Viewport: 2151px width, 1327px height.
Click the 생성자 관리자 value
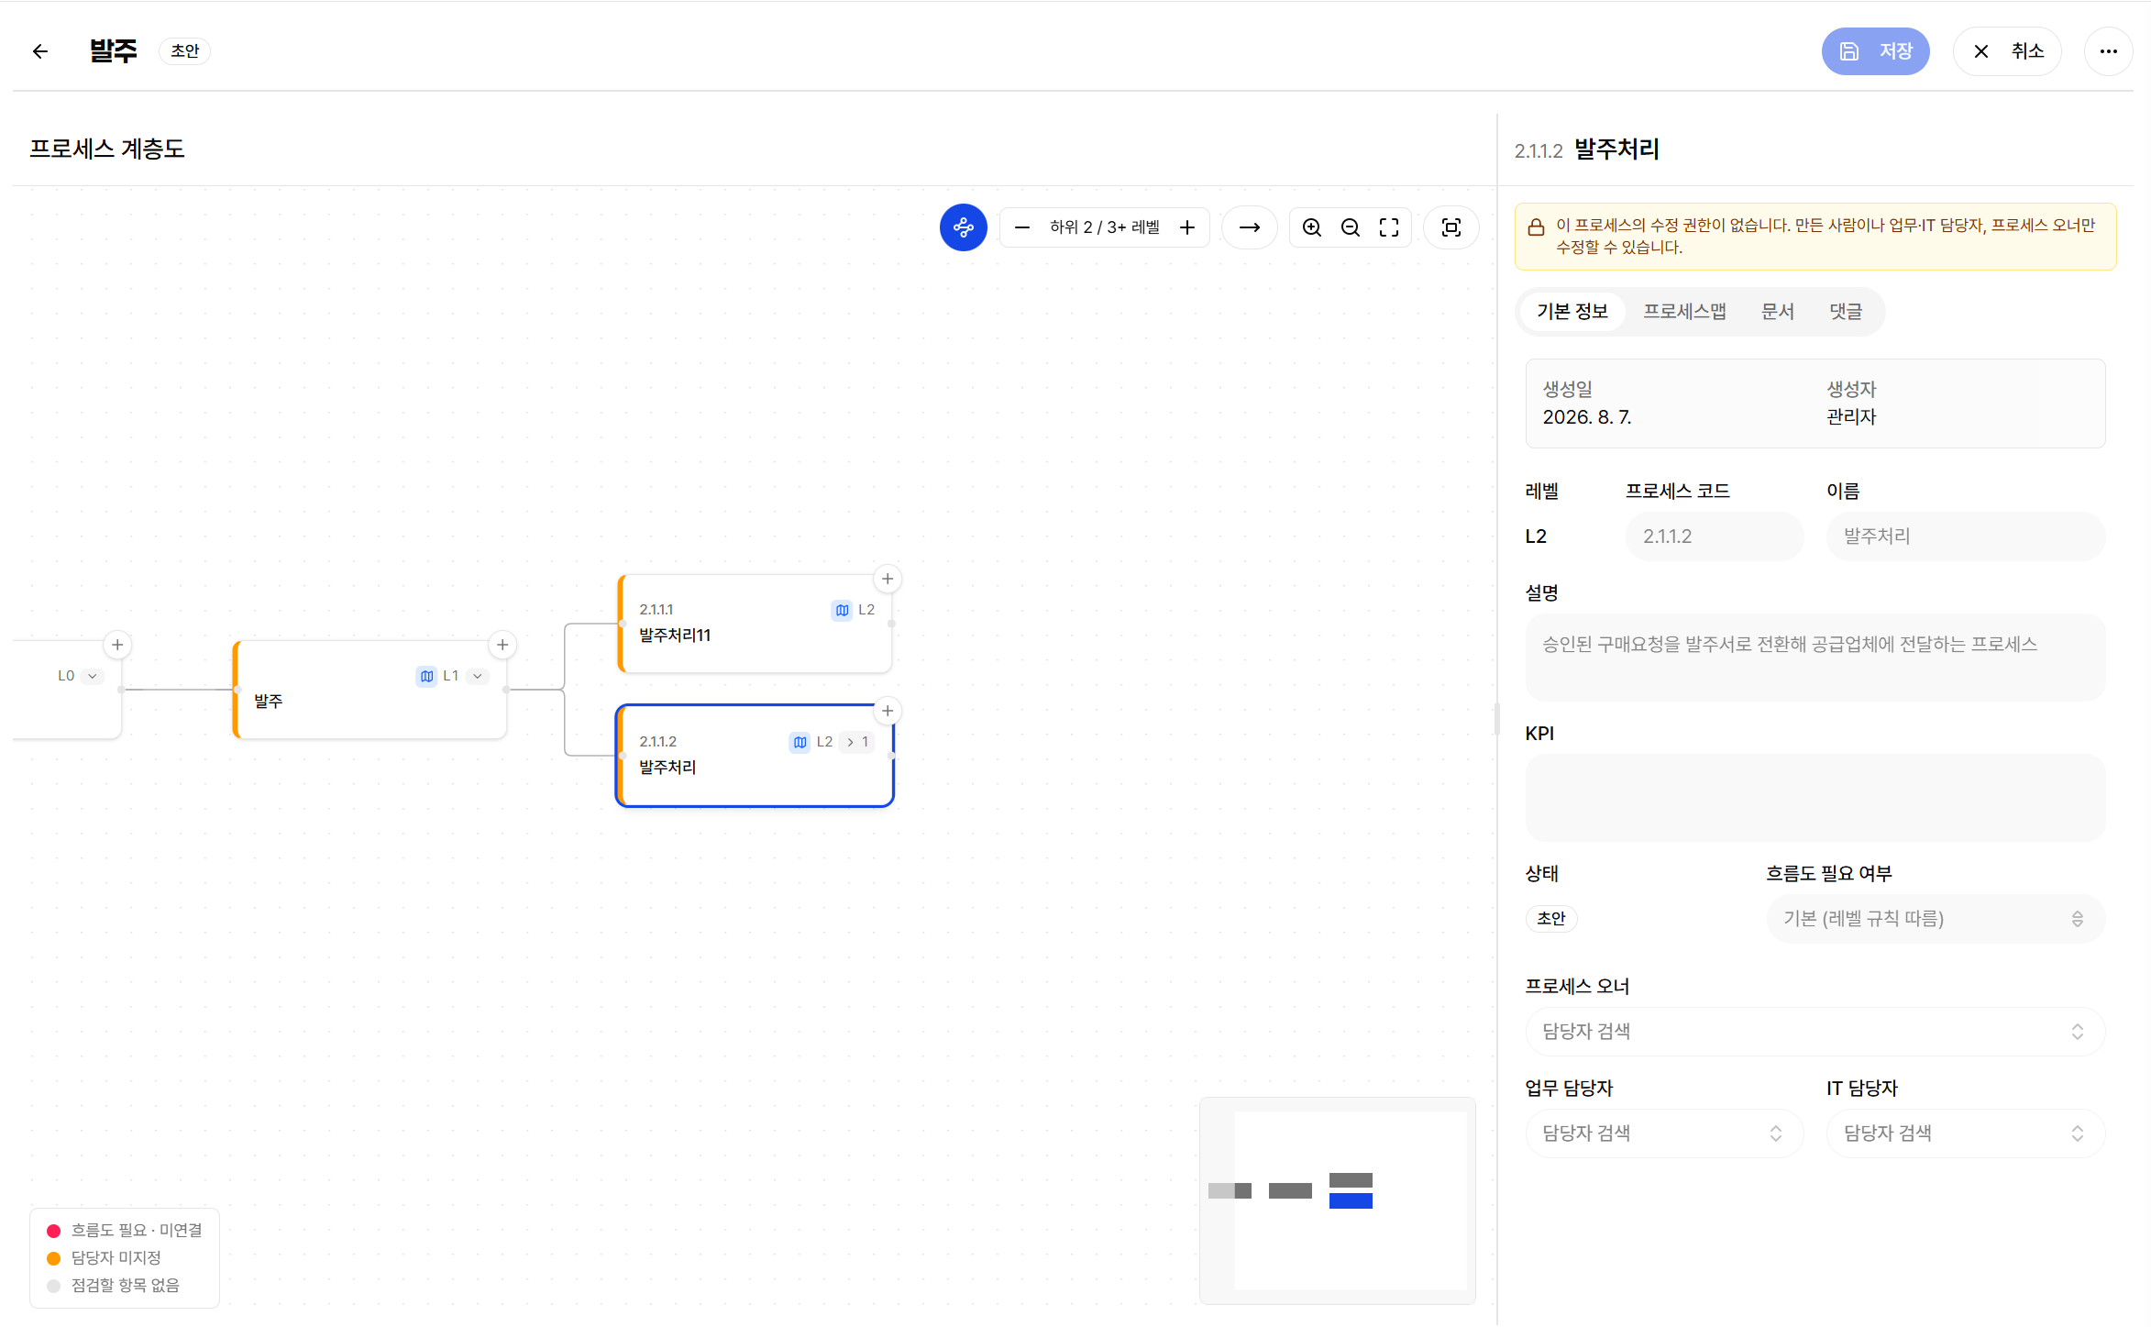coord(1851,417)
